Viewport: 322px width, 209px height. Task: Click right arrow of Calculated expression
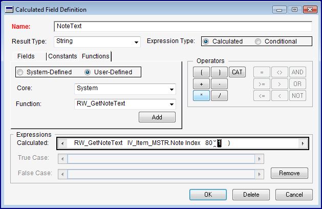pos(303,143)
